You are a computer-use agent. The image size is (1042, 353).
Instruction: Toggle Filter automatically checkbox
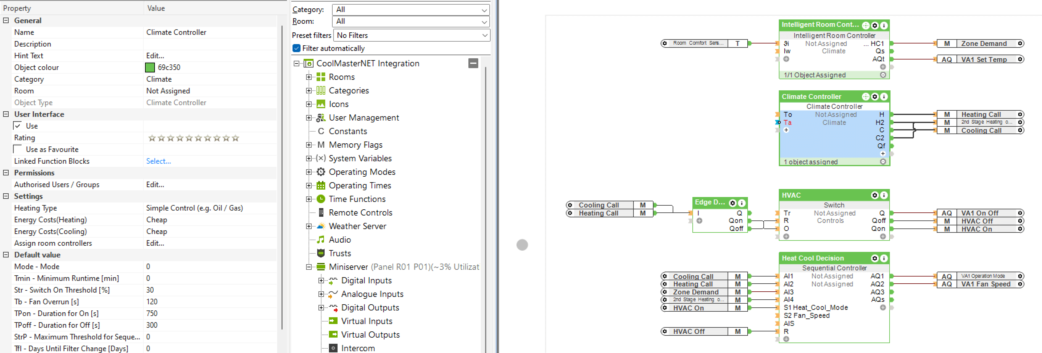tap(297, 48)
